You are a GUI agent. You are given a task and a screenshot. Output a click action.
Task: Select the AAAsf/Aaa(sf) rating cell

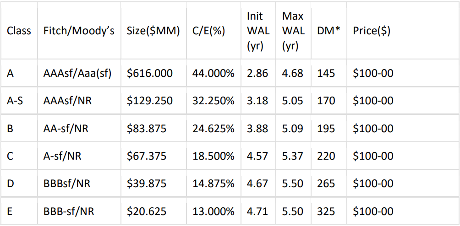pos(77,73)
